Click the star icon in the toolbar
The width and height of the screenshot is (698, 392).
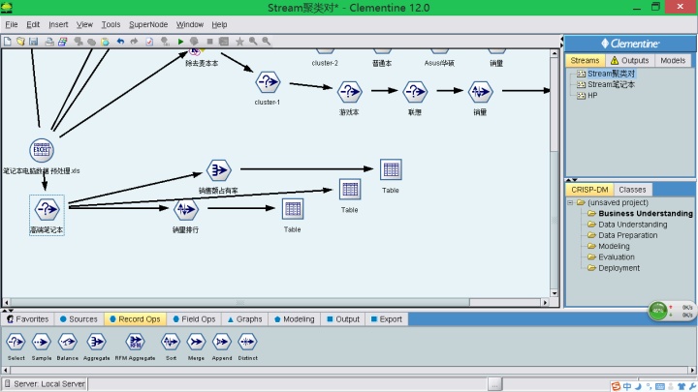pyautogui.click(x=239, y=42)
